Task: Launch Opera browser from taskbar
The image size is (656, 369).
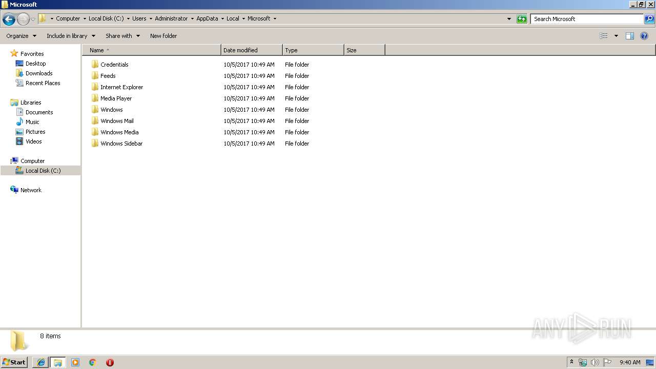Action: [x=110, y=362]
